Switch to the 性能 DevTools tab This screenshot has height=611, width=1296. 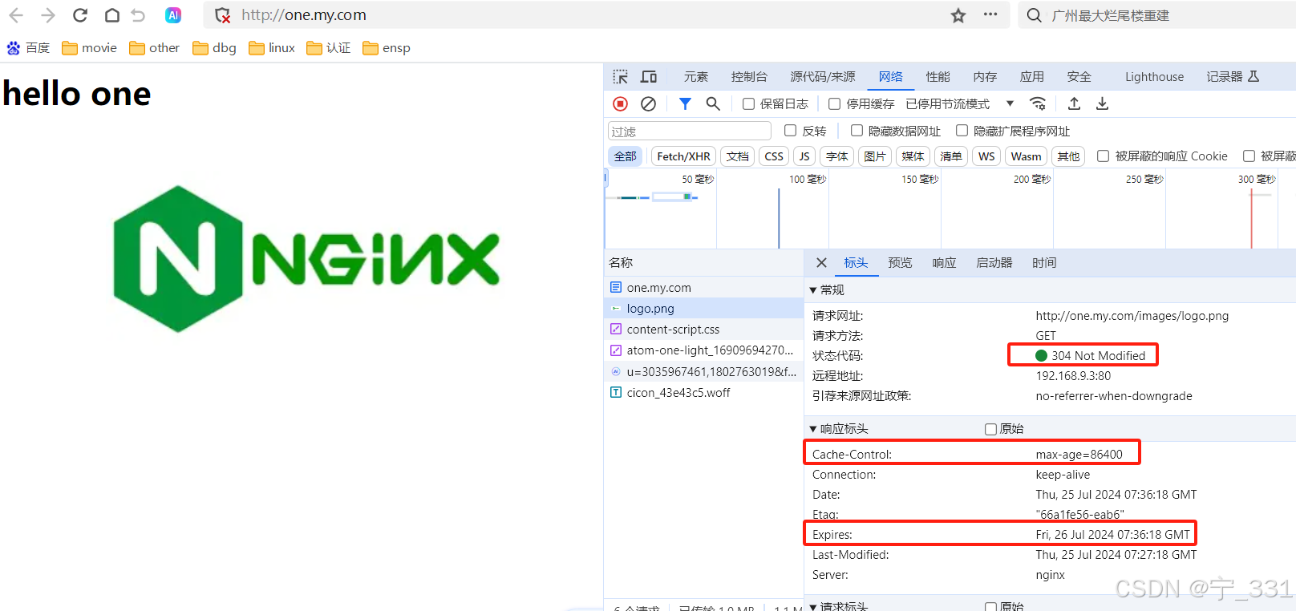click(938, 77)
